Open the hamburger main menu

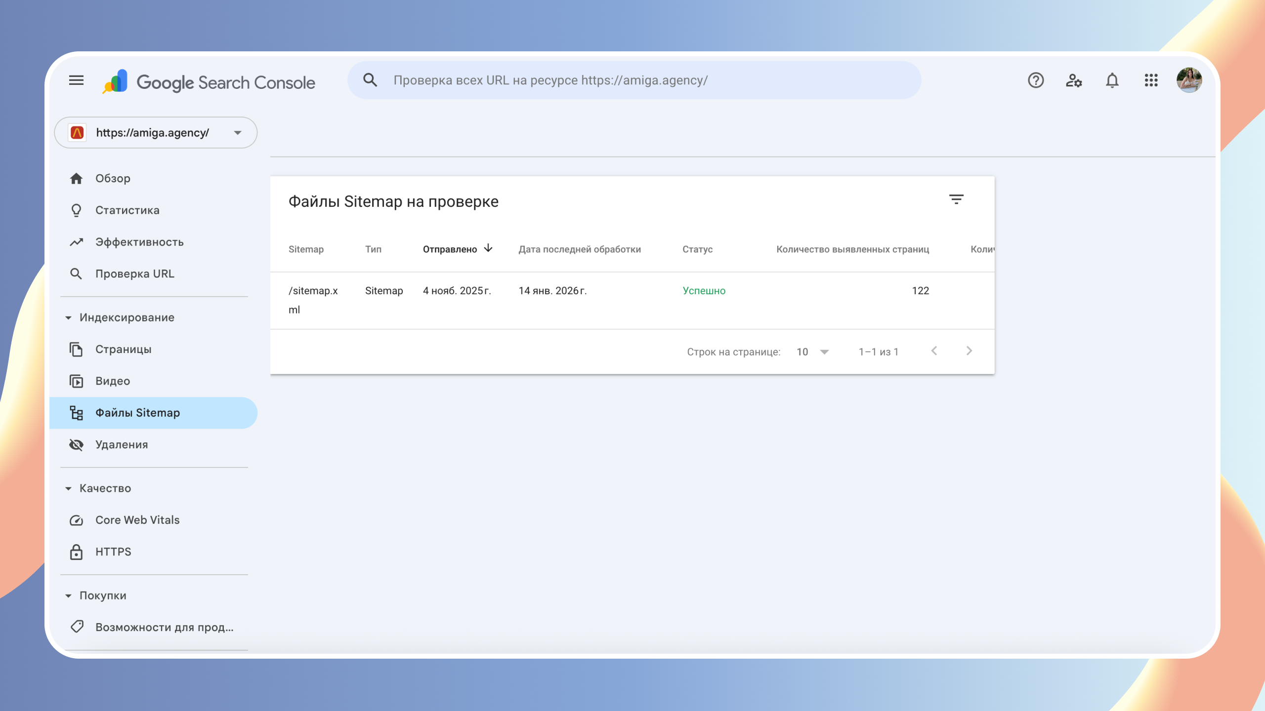click(x=76, y=80)
